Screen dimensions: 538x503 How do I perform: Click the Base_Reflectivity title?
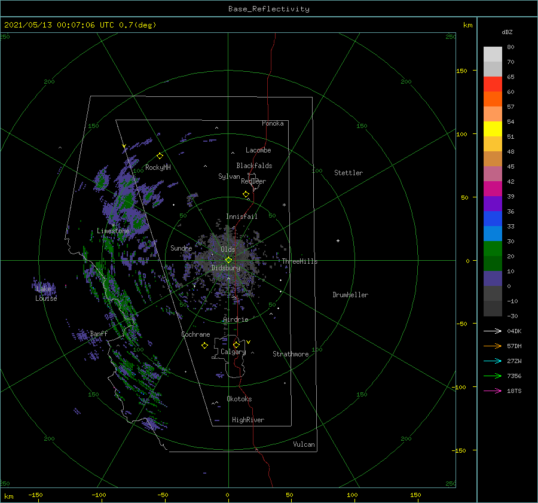[x=268, y=9]
